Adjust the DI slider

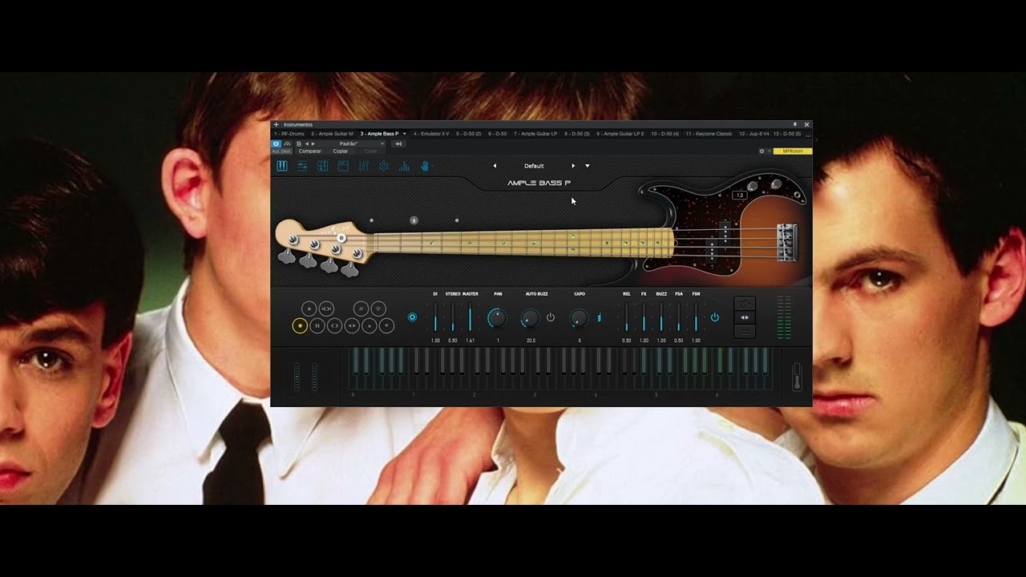435,317
